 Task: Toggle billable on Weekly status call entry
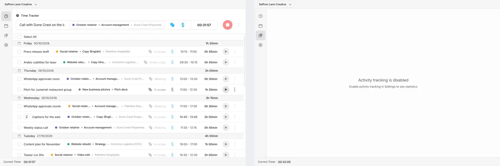point(172,128)
